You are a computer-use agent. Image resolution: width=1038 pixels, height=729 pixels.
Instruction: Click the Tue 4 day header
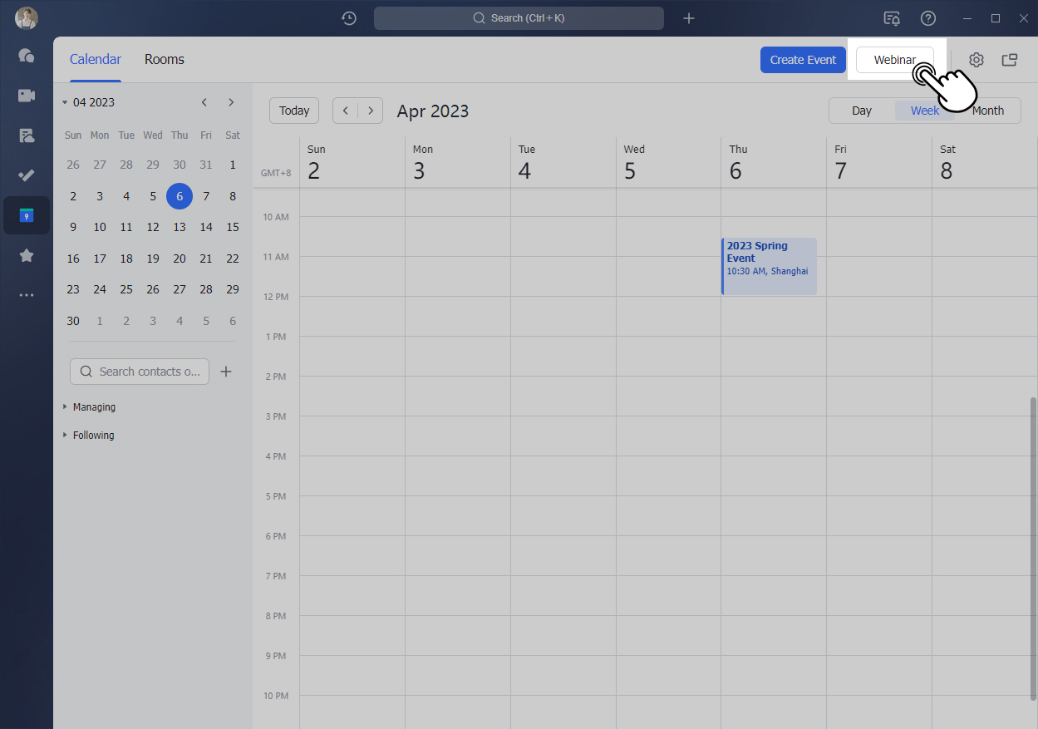point(563,163)
